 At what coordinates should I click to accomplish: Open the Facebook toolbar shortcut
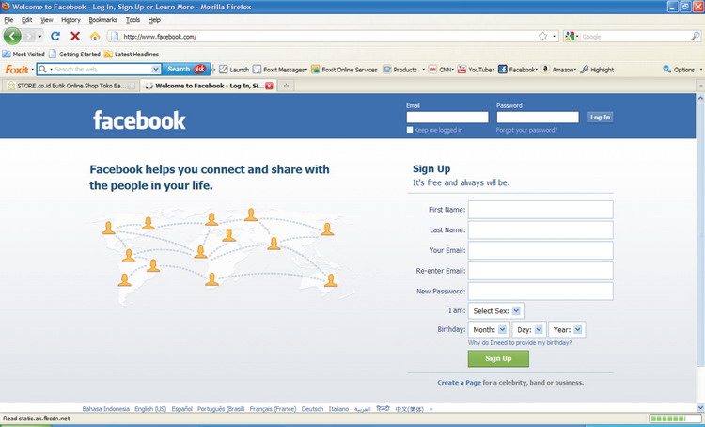pos(518,70)
